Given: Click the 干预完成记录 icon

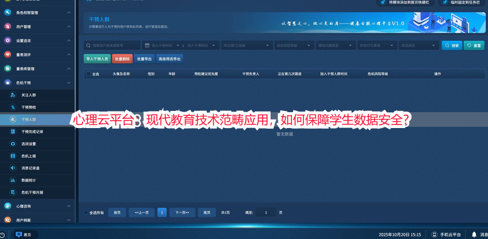Looking at the screenshot, I should [13, 132].
